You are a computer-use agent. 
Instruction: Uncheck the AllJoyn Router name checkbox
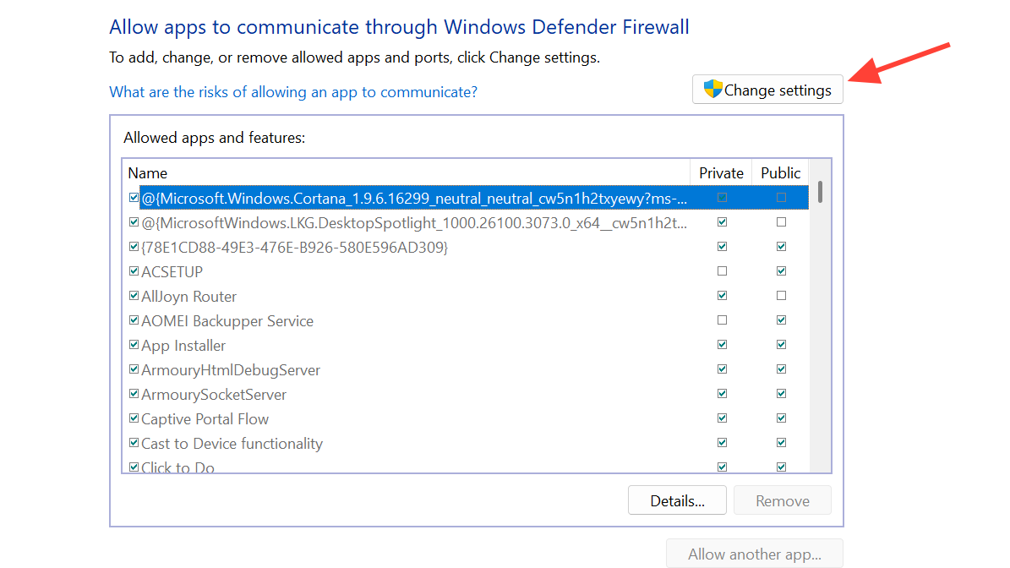pos(134,296)
